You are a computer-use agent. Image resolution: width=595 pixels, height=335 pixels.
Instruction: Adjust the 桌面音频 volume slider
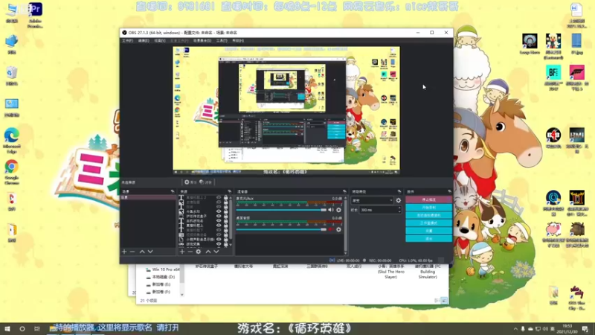[281, 229]
